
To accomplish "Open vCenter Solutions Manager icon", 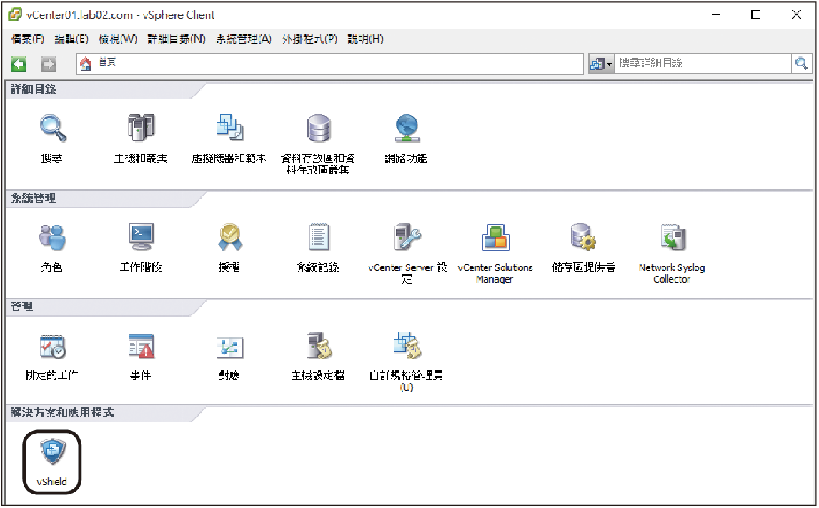I will [495, 237].
